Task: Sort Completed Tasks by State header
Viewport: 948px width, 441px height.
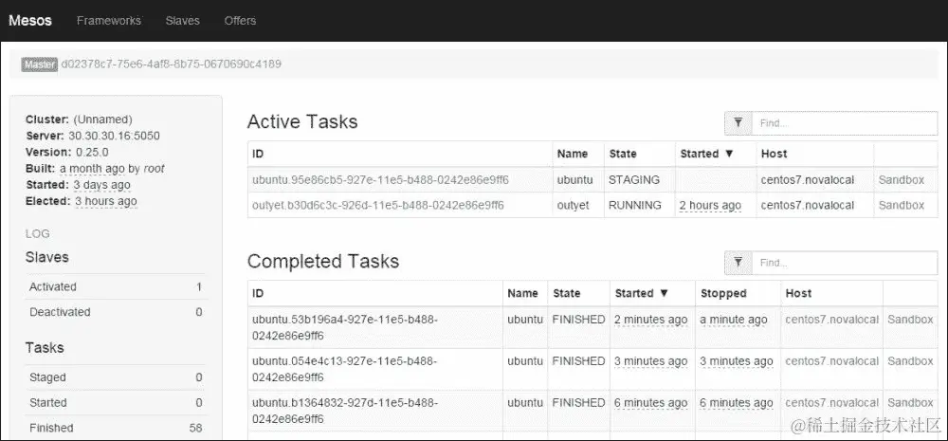Action: click(567, 293)
